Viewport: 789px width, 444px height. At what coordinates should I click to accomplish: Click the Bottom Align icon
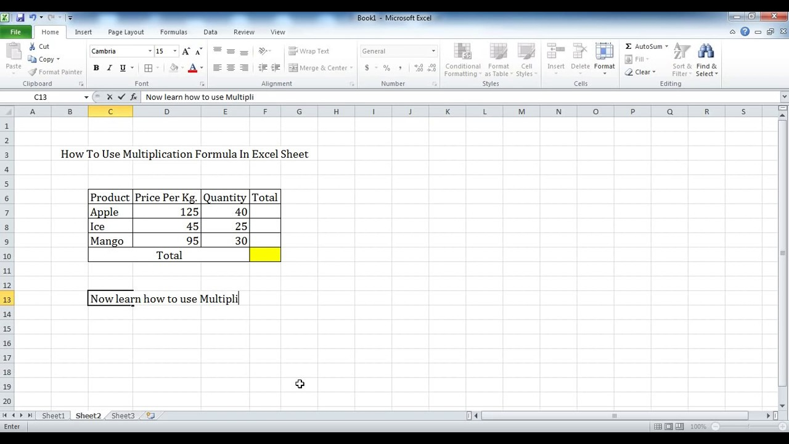click(244, 51)
